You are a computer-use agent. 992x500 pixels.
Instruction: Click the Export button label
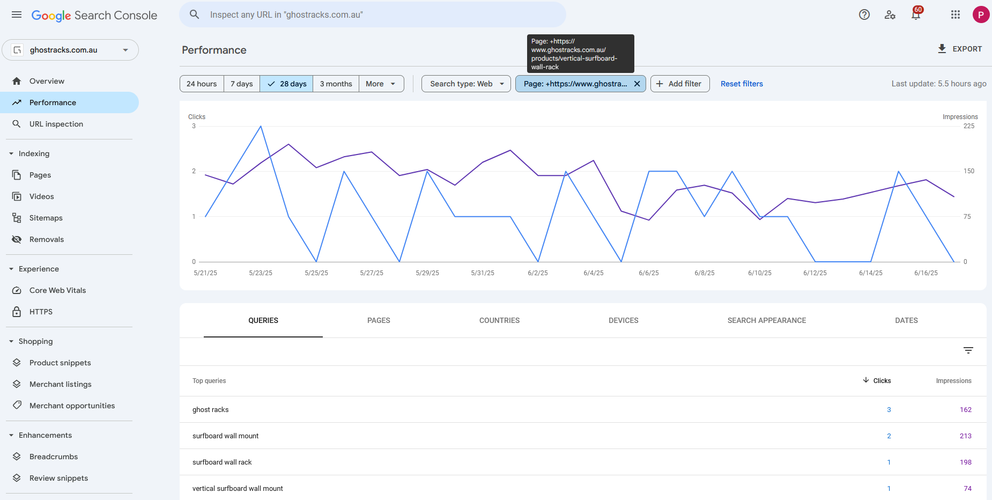point(967,49)
